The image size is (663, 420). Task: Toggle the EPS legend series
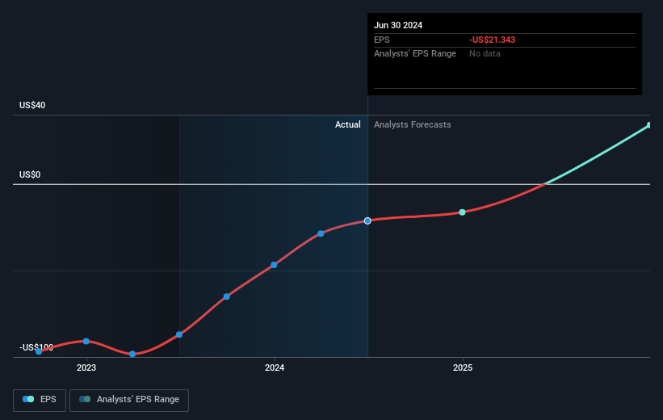pos(40,400)
